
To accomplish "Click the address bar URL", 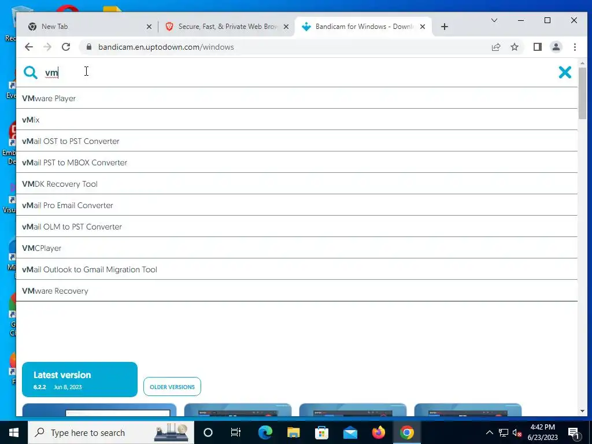I will (x=166, y=47).
